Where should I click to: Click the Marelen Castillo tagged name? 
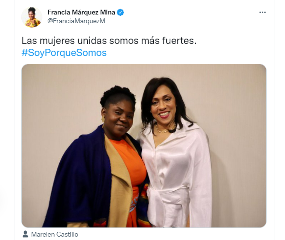click(x=54, y=234)
